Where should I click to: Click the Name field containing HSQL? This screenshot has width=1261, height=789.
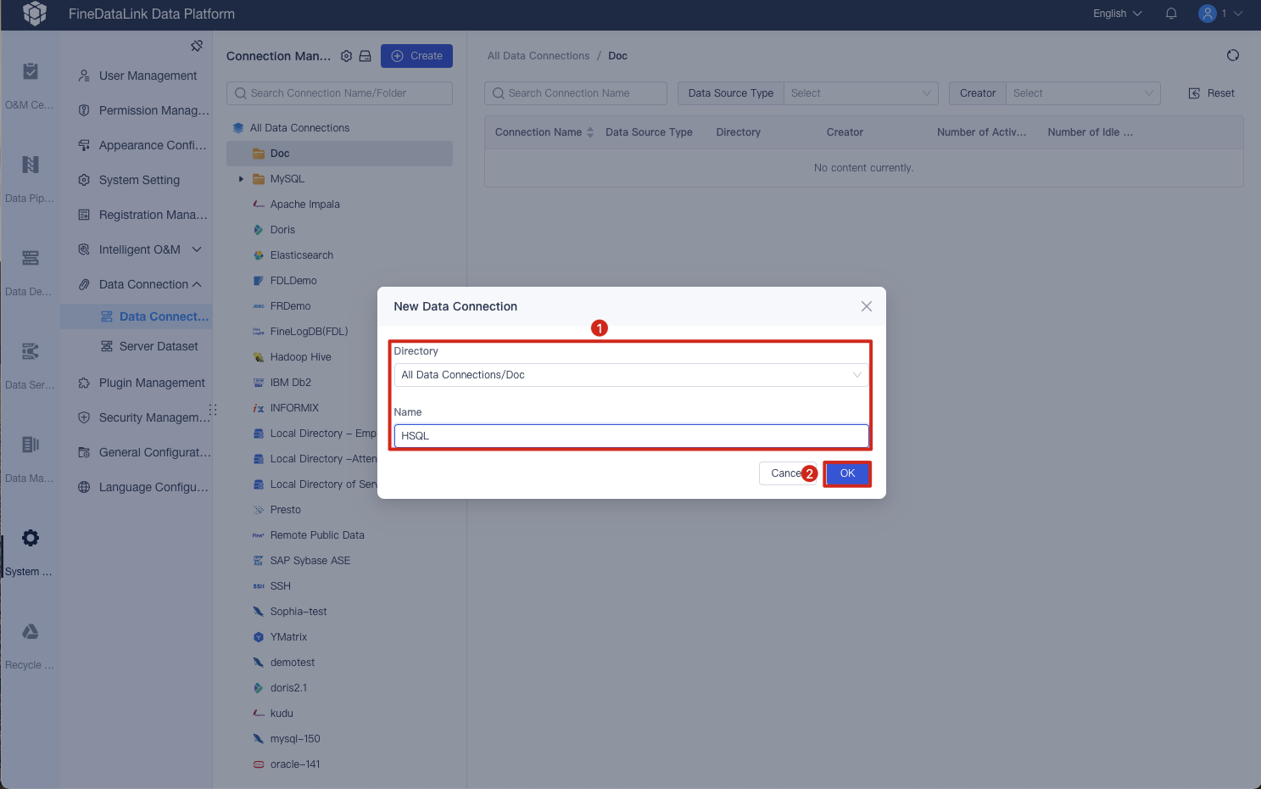coord(631,435)
